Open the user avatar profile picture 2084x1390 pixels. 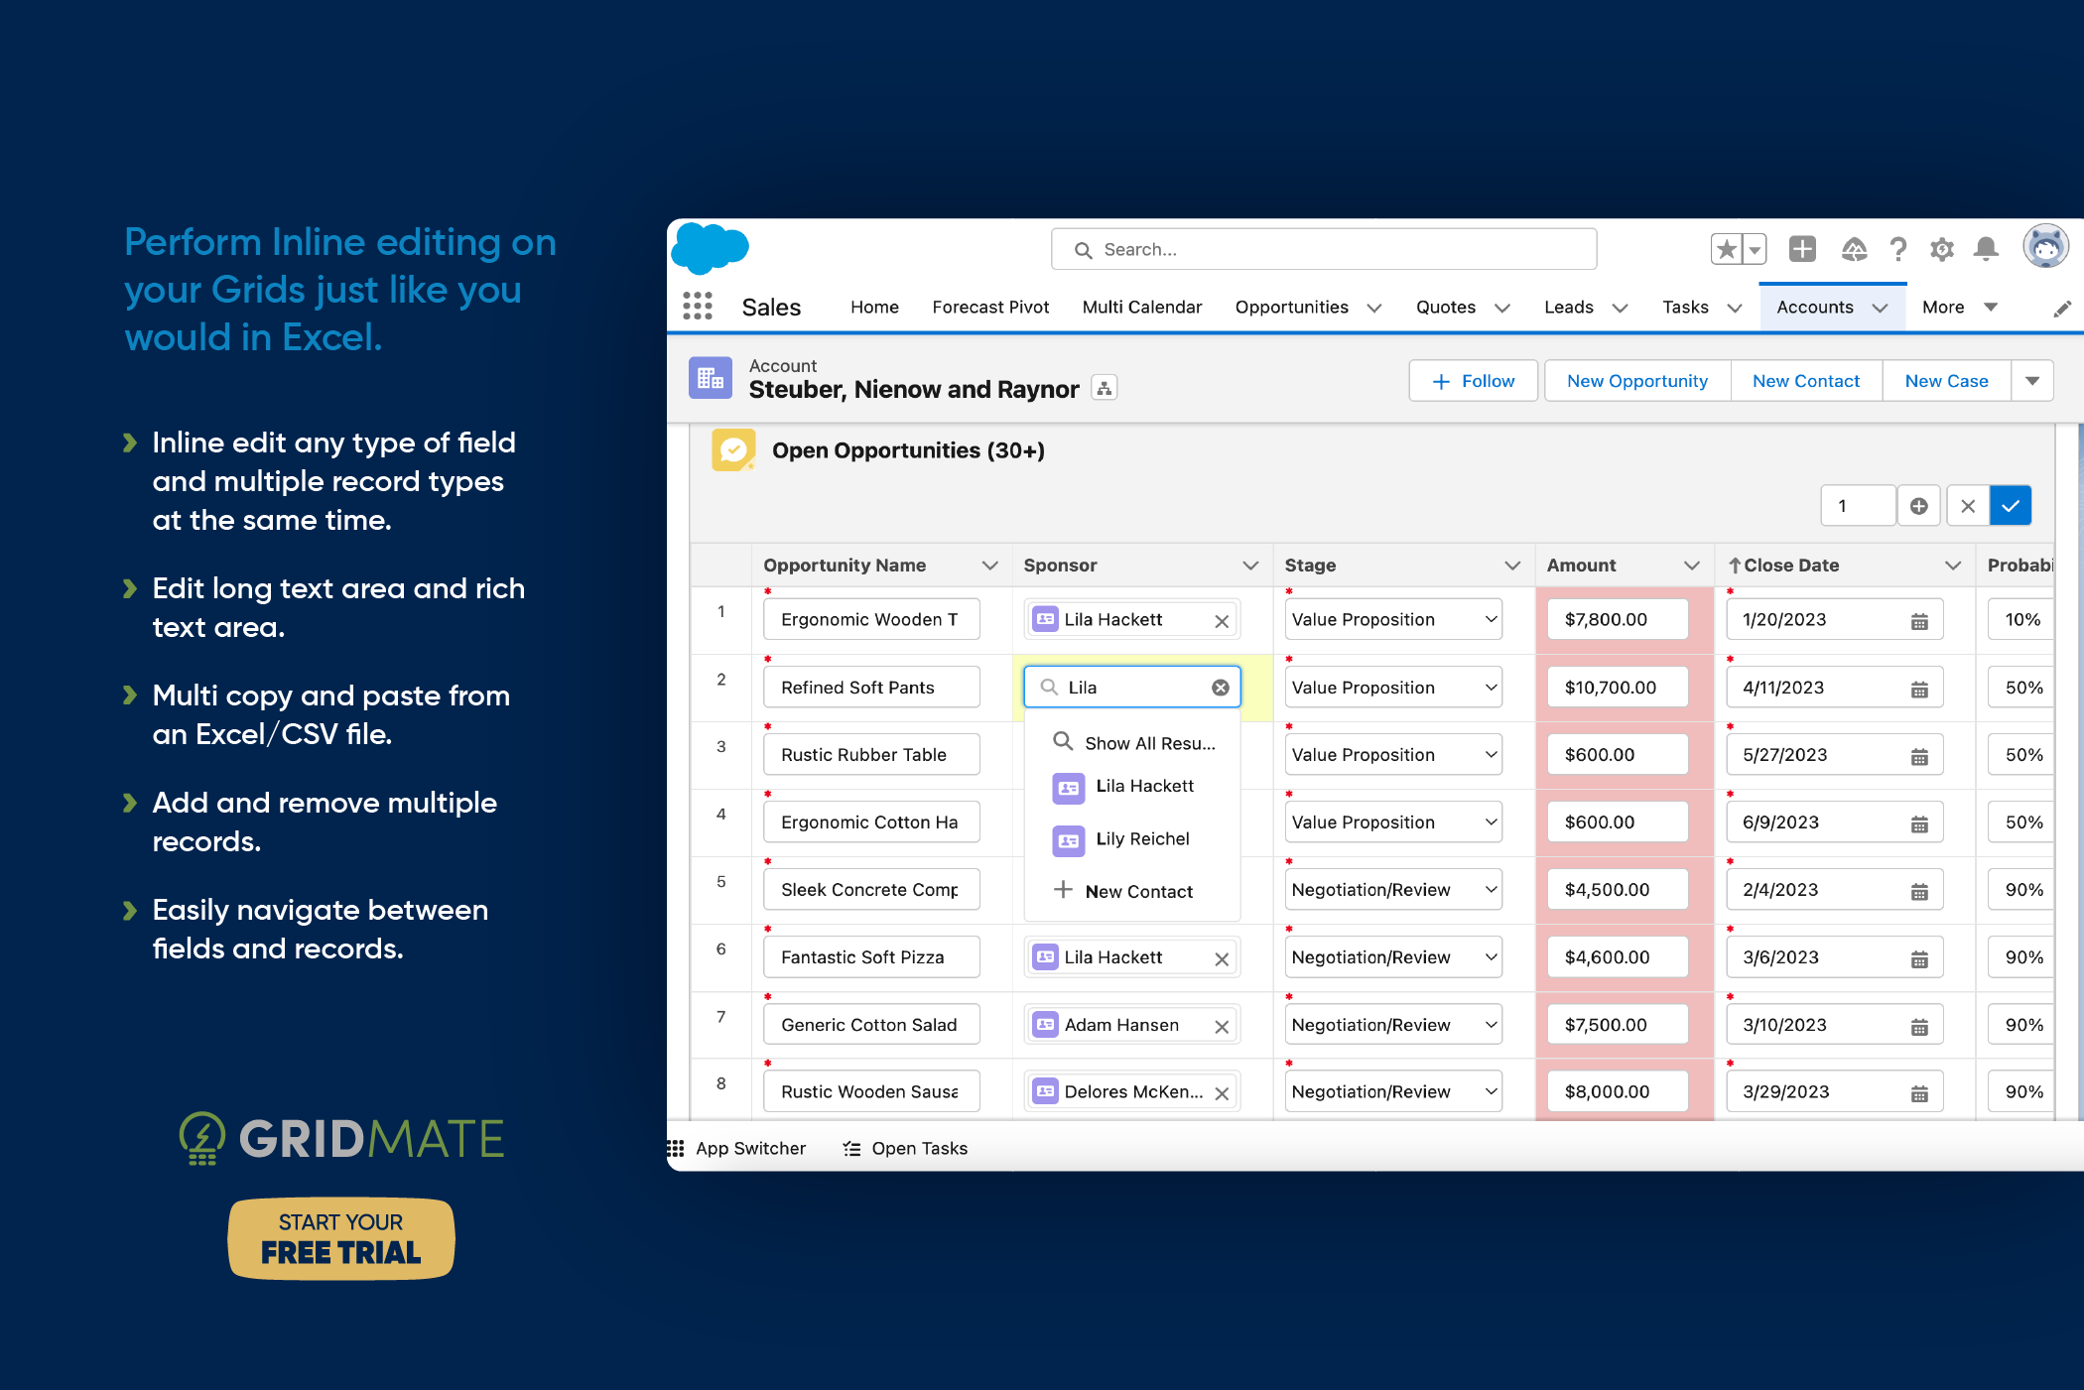(x=2045, y=247)
